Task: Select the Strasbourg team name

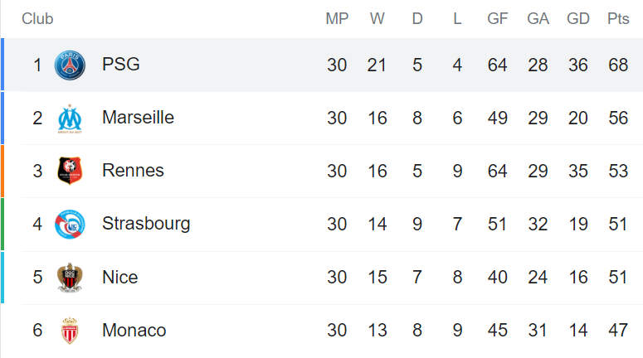Action: click(146, 224)
